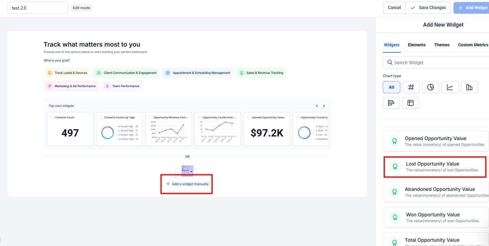Switch to the Elements tab

(x=416, y=45)
